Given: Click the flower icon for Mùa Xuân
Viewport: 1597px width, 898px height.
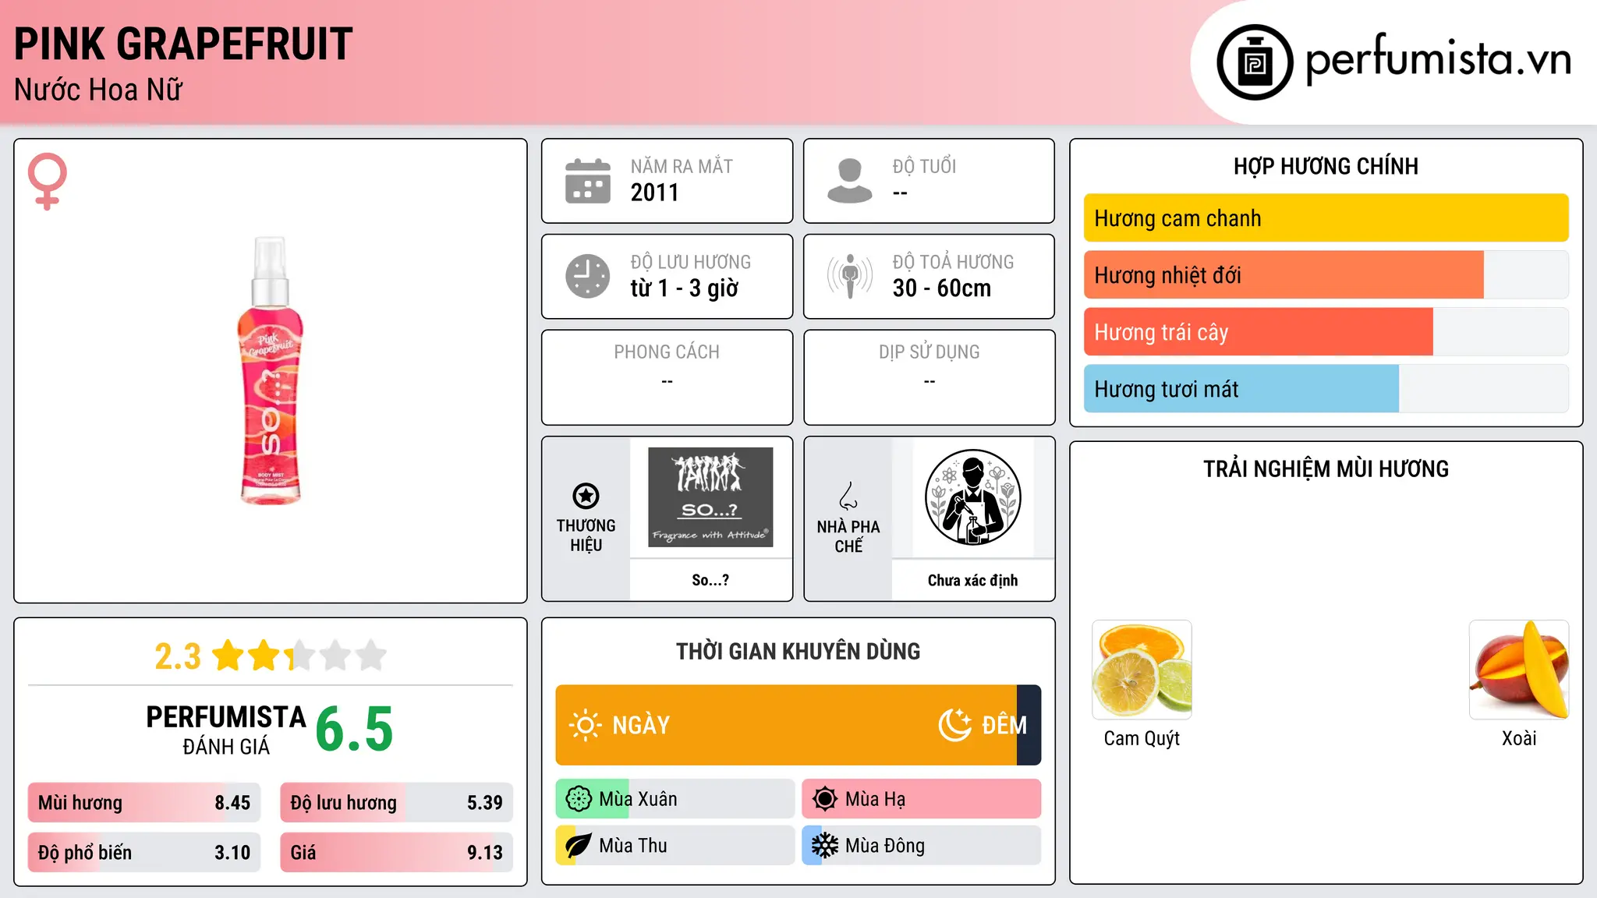Looking at the screenshot, I should click(579, 799).
